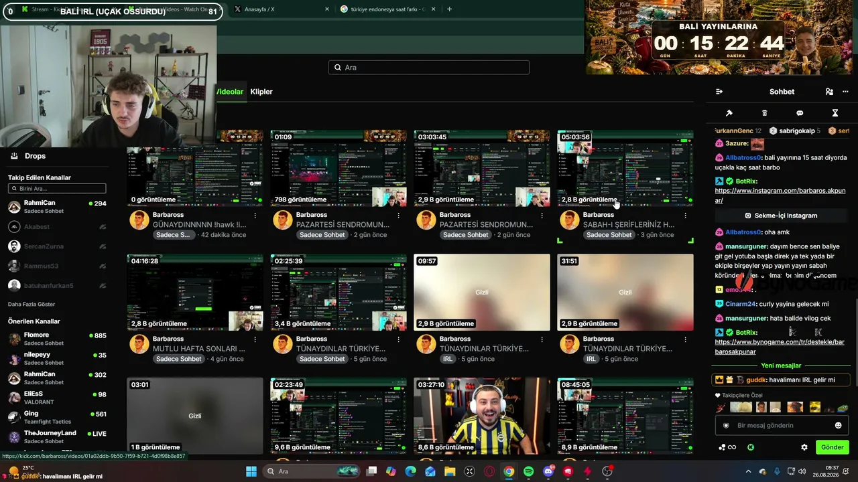Click Birini Ara followed-channels search box

57,189
